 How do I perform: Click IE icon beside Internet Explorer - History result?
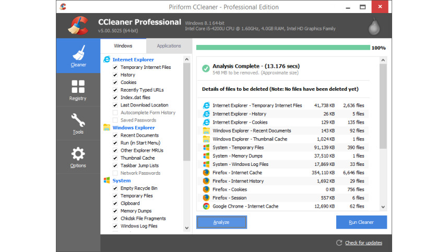click(x=206, y=114)
